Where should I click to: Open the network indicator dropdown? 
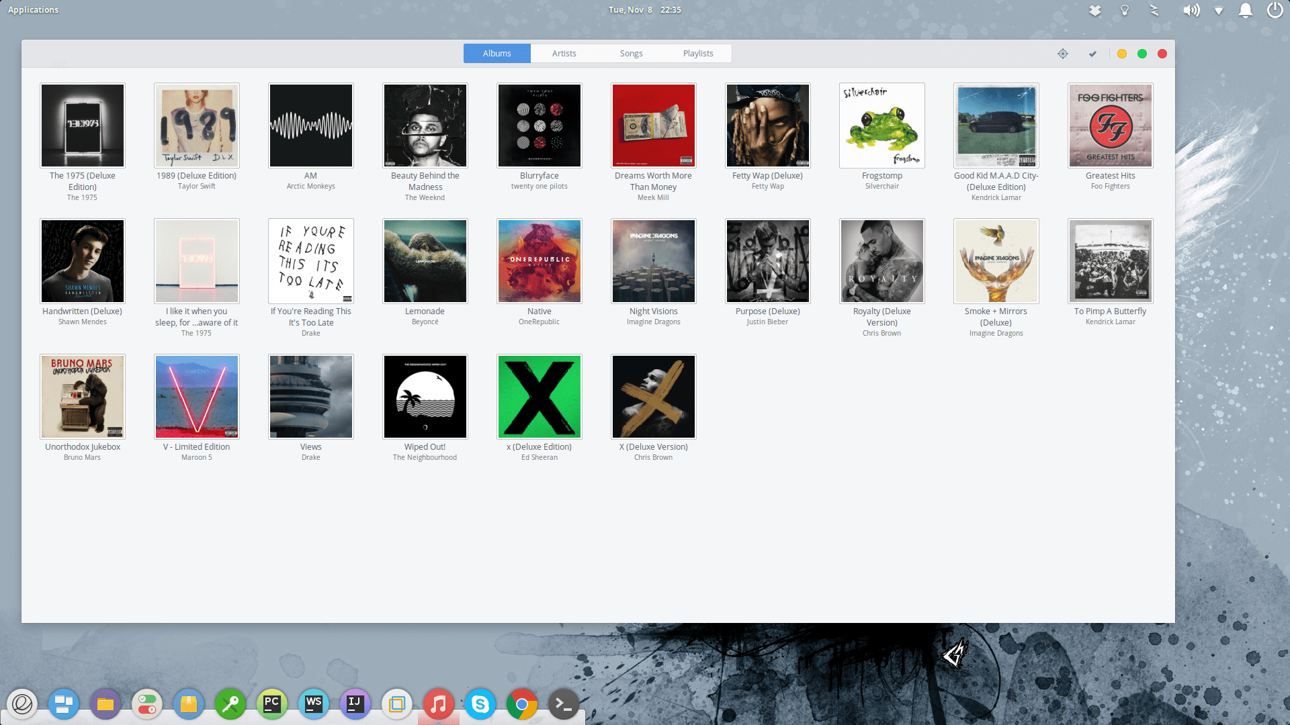coord(1219,10)
